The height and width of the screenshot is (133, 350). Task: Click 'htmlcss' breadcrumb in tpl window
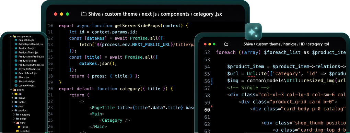(290, 44)
